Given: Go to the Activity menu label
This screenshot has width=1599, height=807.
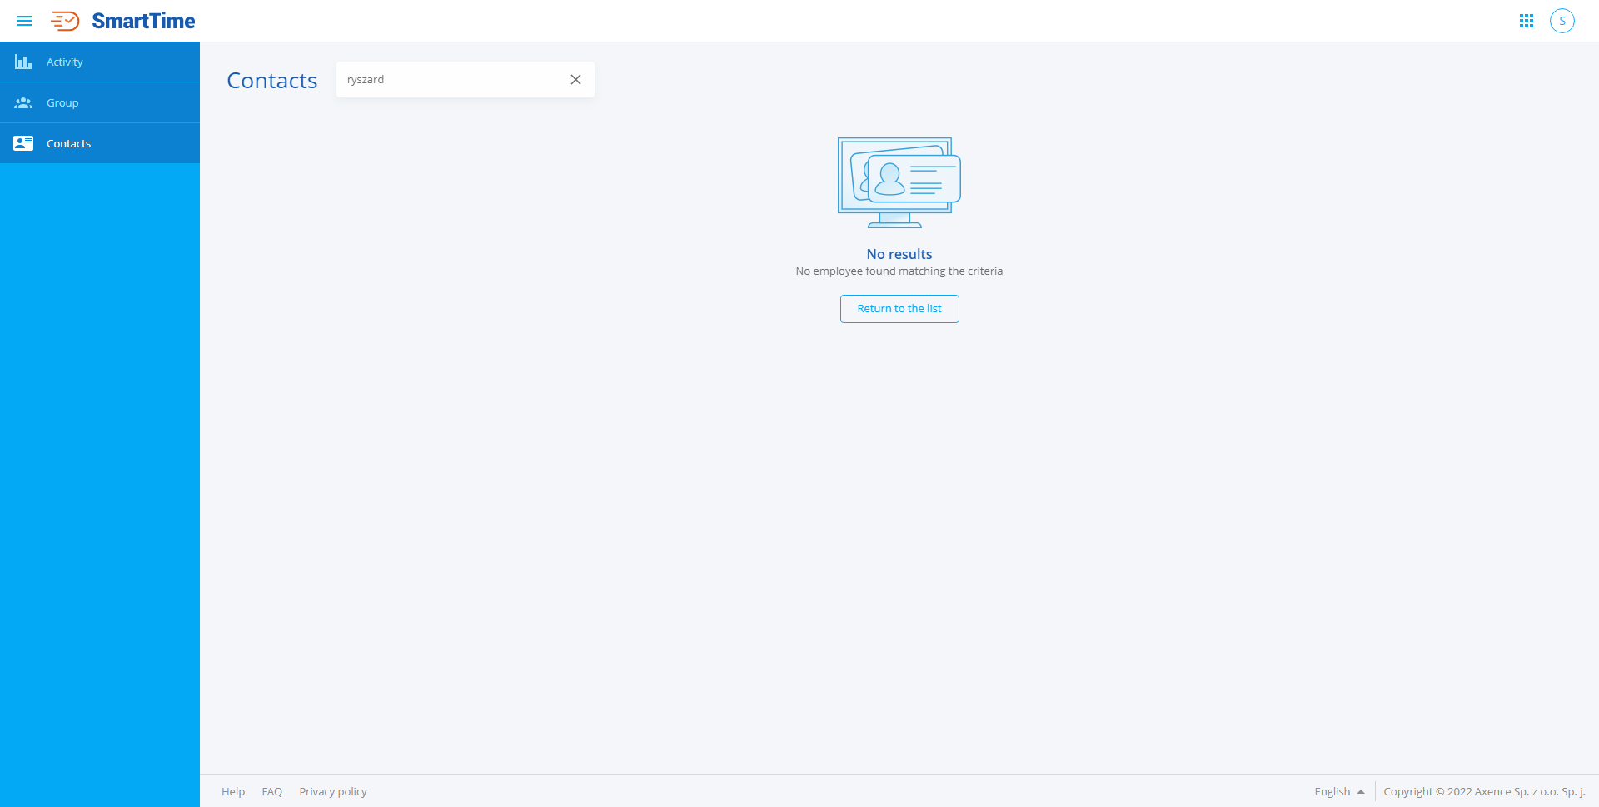Looking at the screenshot, I should 65,62.
